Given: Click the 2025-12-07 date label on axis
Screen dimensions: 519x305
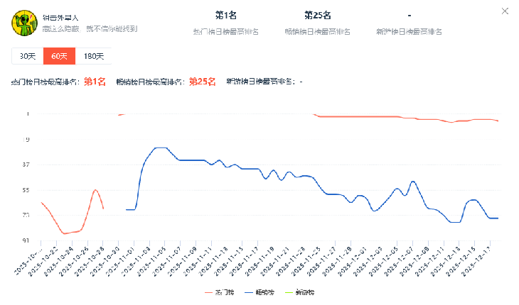Looking at the screenshot, I should click(x=404, y=262).
